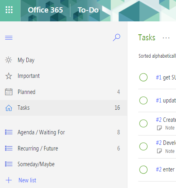This screenshot has height=188, width=176.
Task: Open the Recurring / Future list
Action: coord(64,148)
